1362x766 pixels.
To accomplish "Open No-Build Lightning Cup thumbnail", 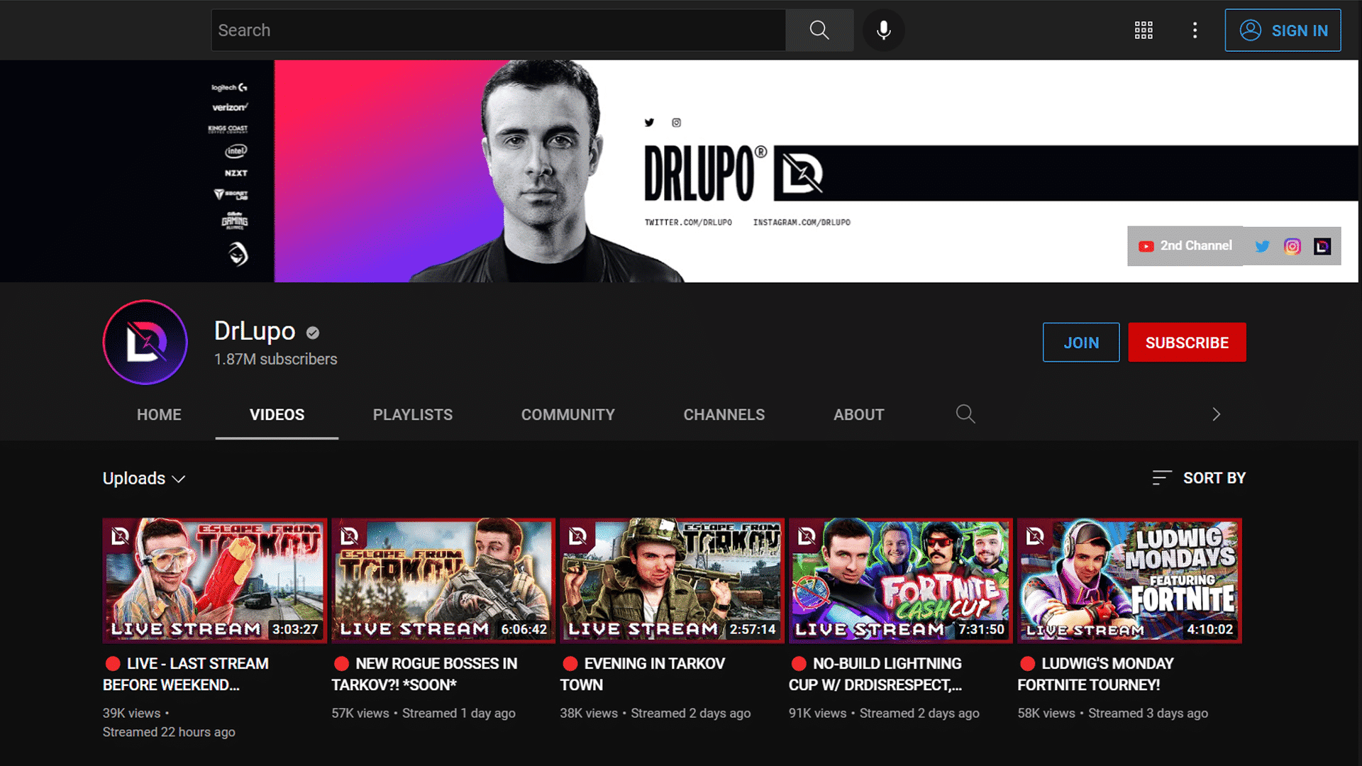I will click(x=900, y=580).
